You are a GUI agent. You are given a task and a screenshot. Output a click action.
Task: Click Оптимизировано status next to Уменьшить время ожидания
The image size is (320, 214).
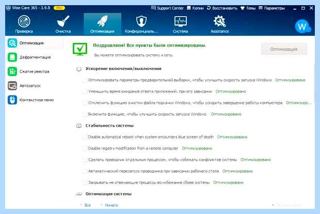[231, 91]
